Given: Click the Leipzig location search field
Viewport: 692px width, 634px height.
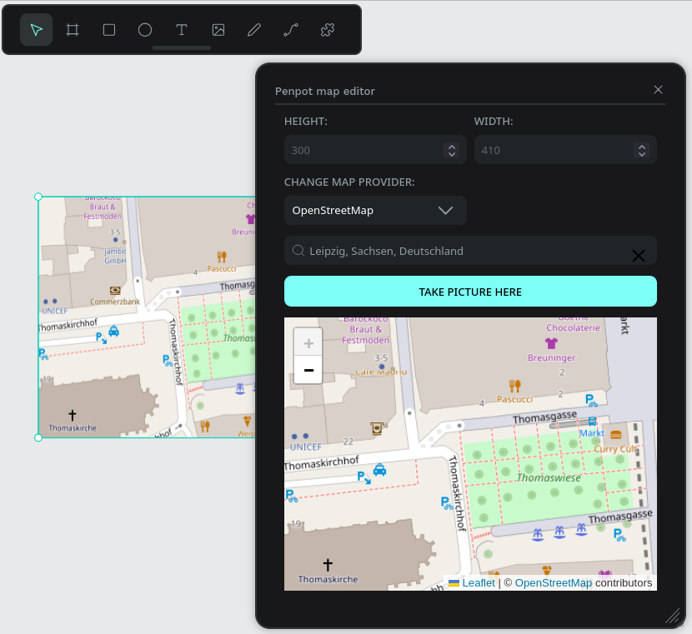Looking at the screenshot, I should pyautogui.click(x=470, y=251).
